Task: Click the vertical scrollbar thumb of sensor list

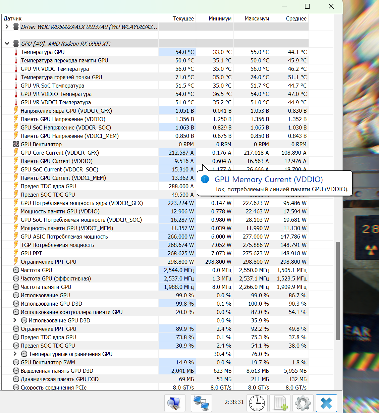Action: (x=338, y=291)
